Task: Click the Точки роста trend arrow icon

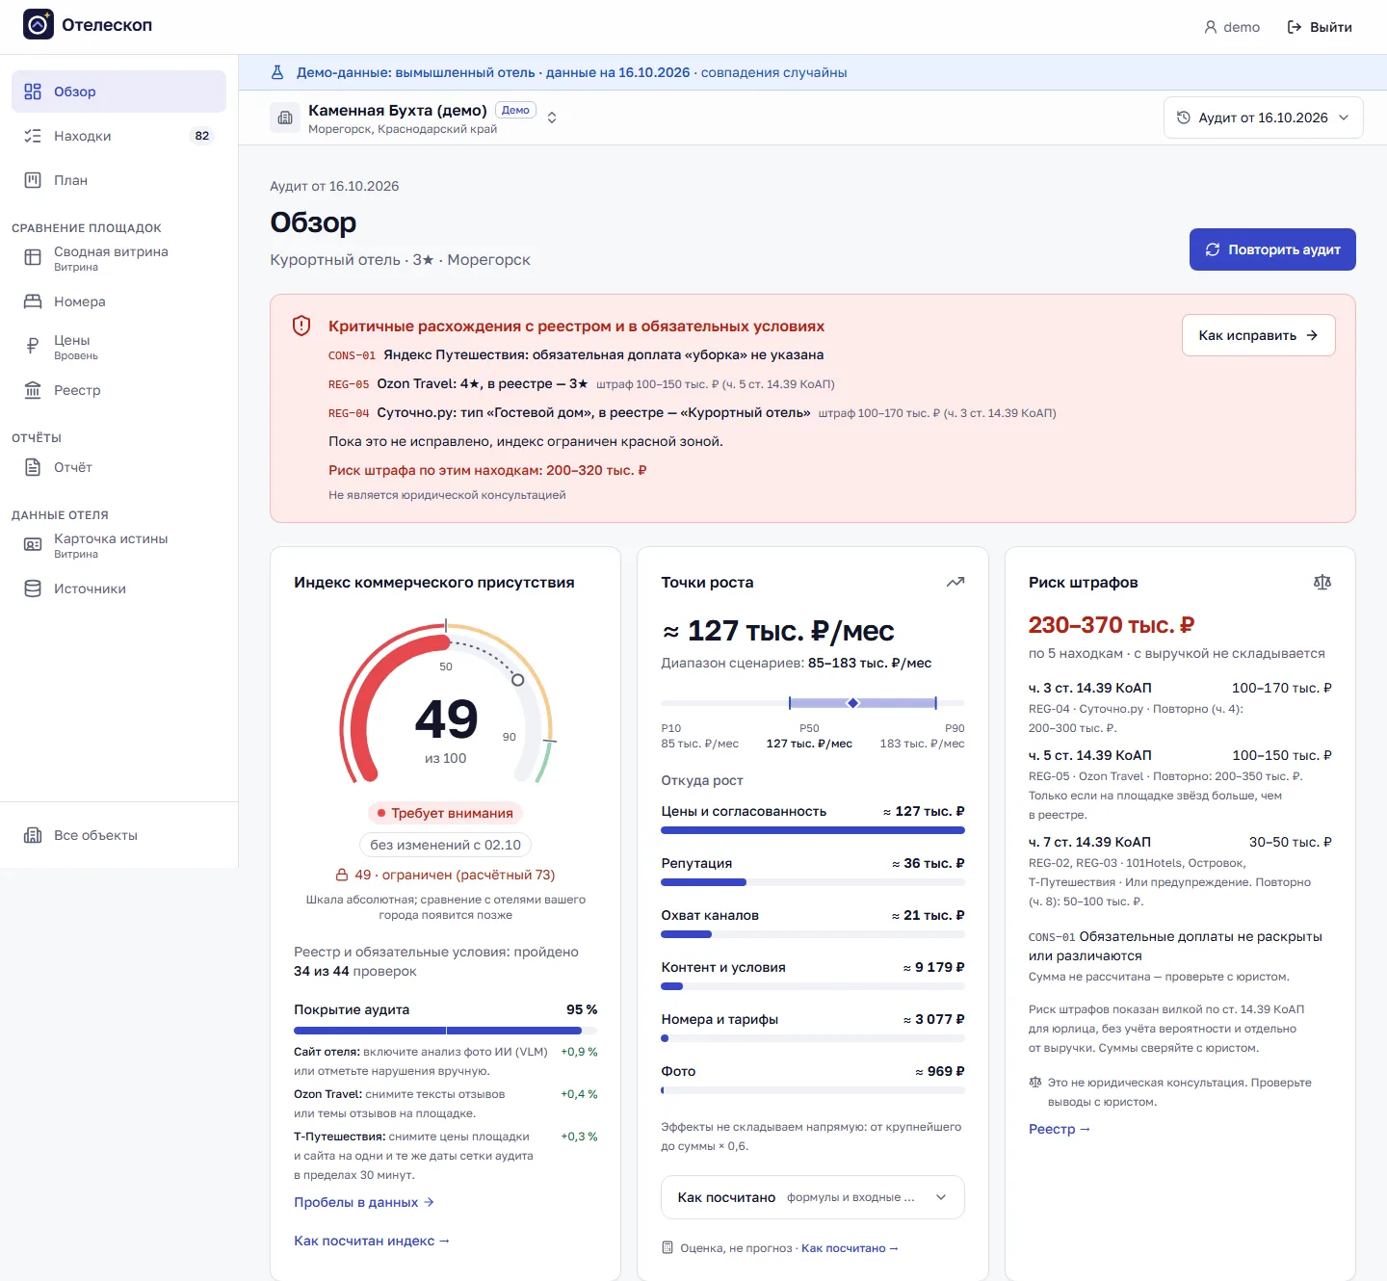Action: coord(955,582)
